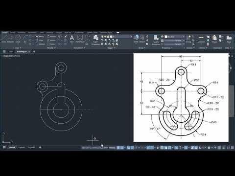Close the Drawing1 file tab
The height and width of the screenshot is (176, 235).
(29, 52)
